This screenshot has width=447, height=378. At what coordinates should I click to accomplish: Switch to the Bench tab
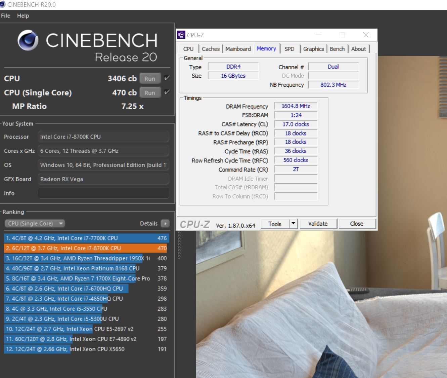[337, 49]
